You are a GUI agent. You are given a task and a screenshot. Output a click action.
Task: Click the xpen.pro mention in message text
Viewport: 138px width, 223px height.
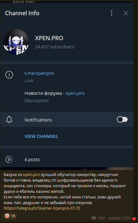click(31, 175)
